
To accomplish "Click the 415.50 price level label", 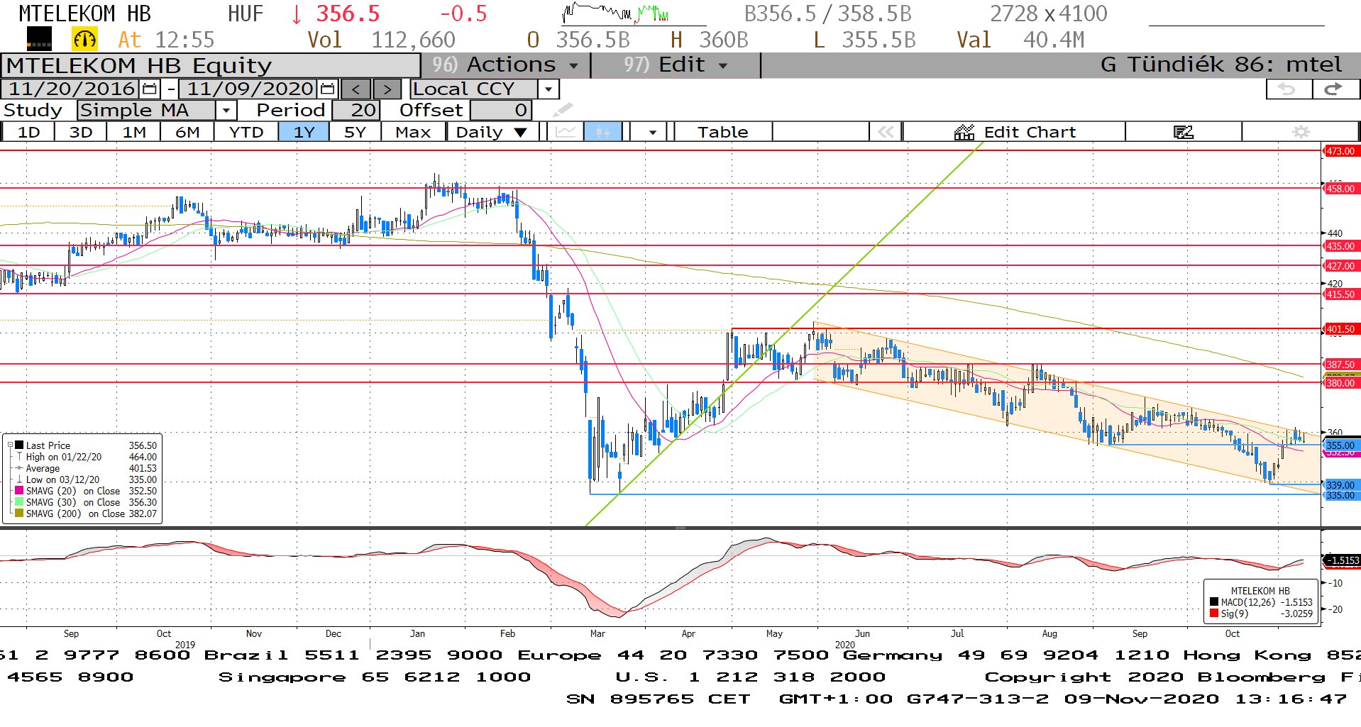I will 1340,294.
